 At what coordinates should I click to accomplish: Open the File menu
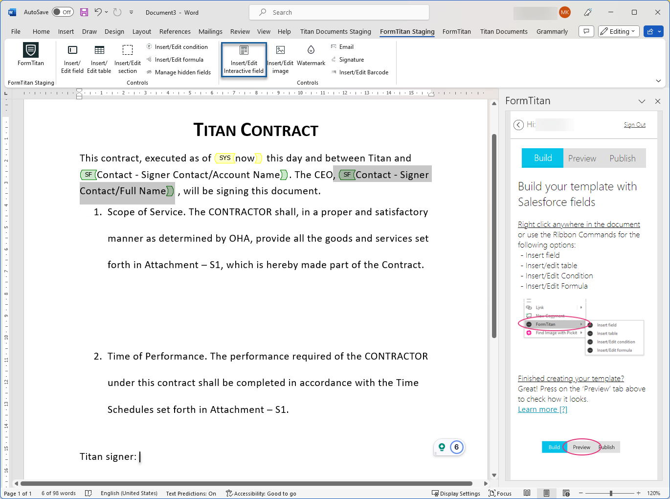click(16, 31)
